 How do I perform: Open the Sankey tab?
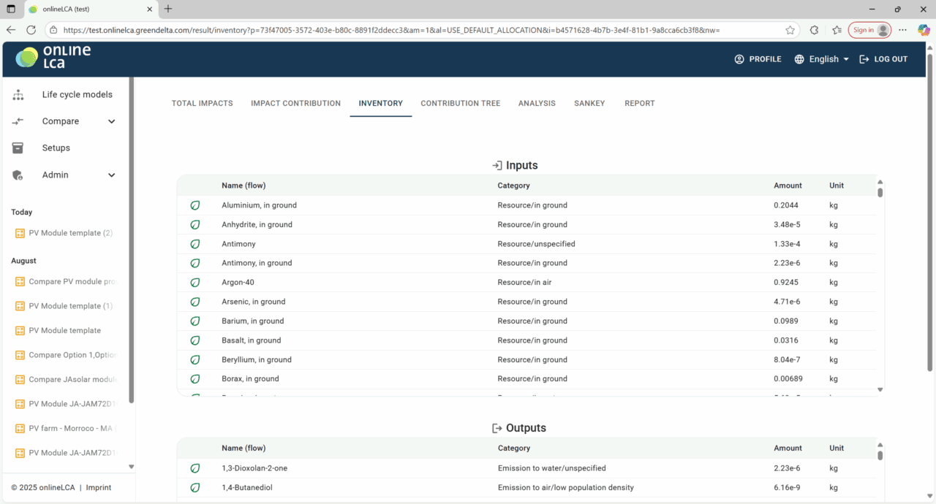(589, 104)
